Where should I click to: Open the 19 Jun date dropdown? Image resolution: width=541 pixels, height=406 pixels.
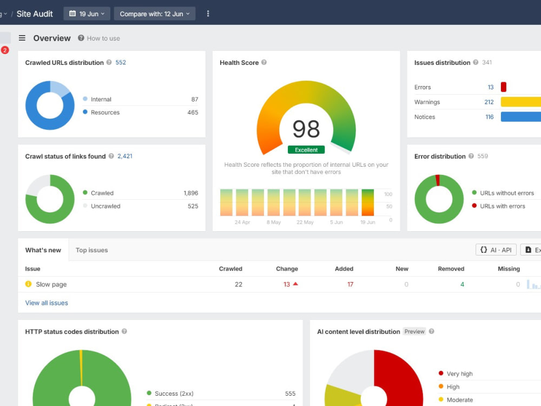(x=87, y=14)
